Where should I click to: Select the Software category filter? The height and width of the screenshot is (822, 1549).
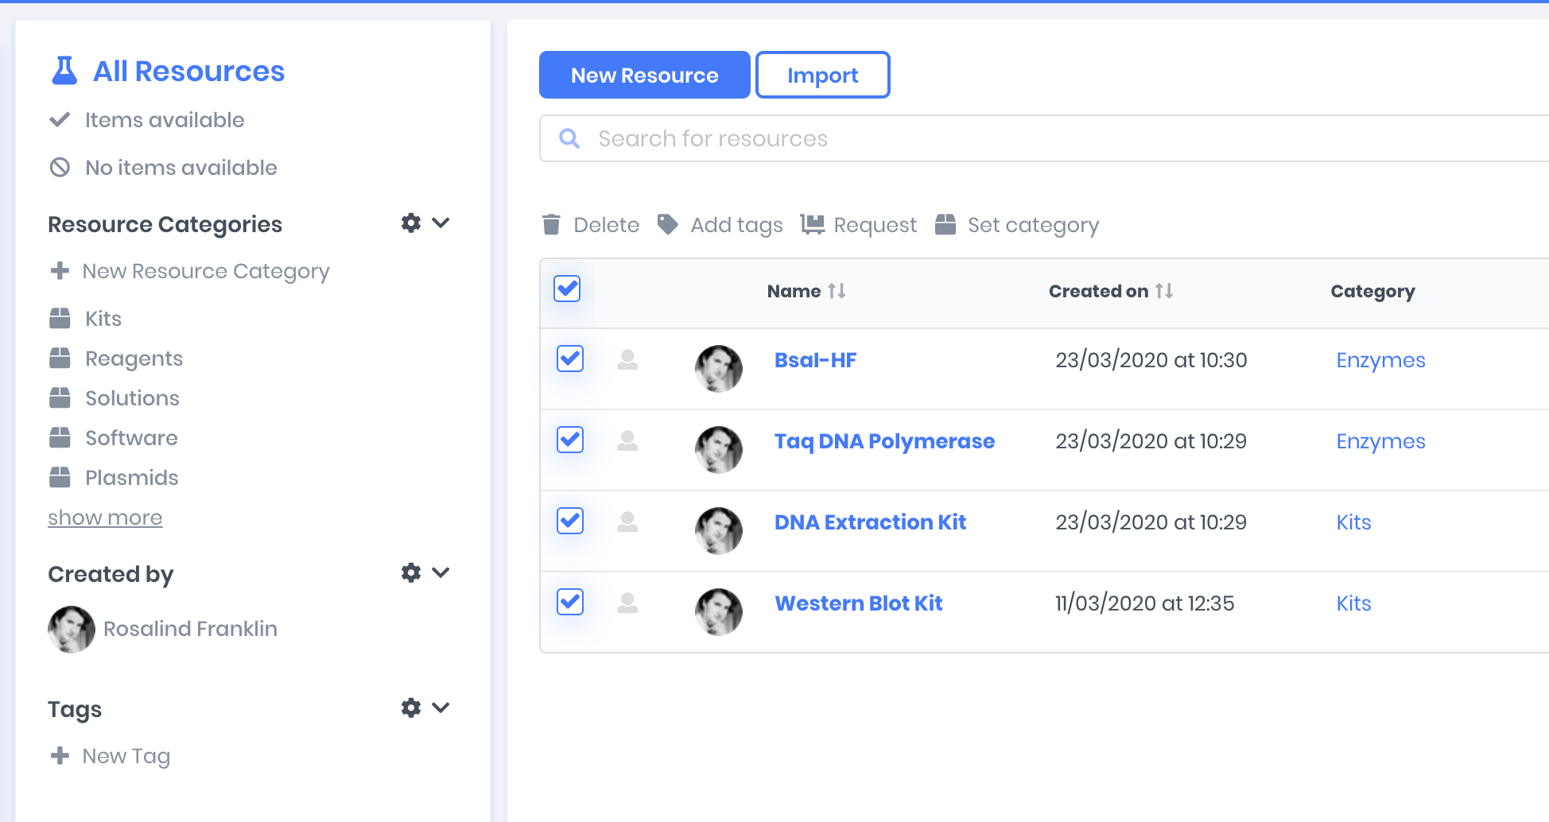point(132,438)
